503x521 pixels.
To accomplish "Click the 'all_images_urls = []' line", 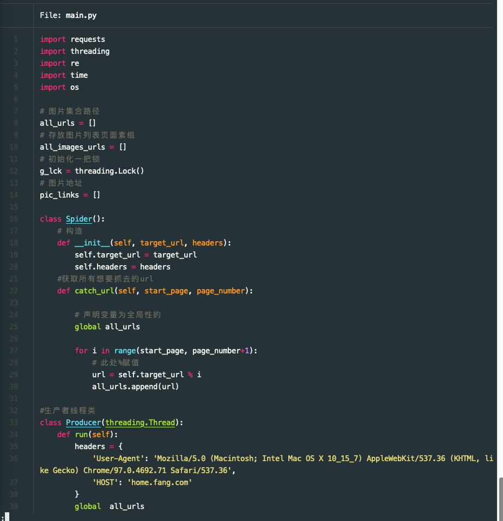I will click(x=83, y=147).
